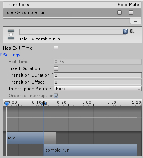The height and width of the screenshot is (158, 143).
Task: Remove the transition with the minus button
Action: coord(135,22)
